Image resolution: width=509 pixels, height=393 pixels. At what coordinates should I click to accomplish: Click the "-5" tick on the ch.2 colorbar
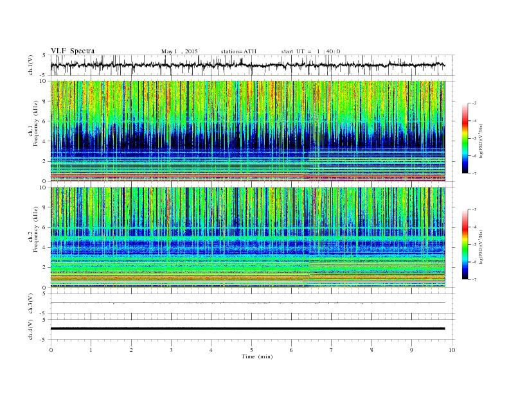tap(474, 245)
